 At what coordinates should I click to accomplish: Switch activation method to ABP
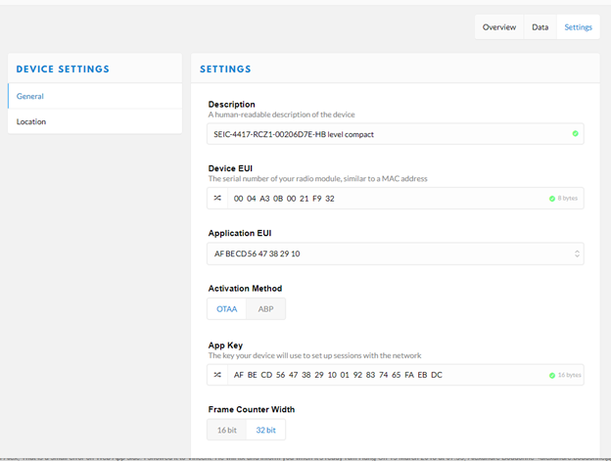click(265, 309)
